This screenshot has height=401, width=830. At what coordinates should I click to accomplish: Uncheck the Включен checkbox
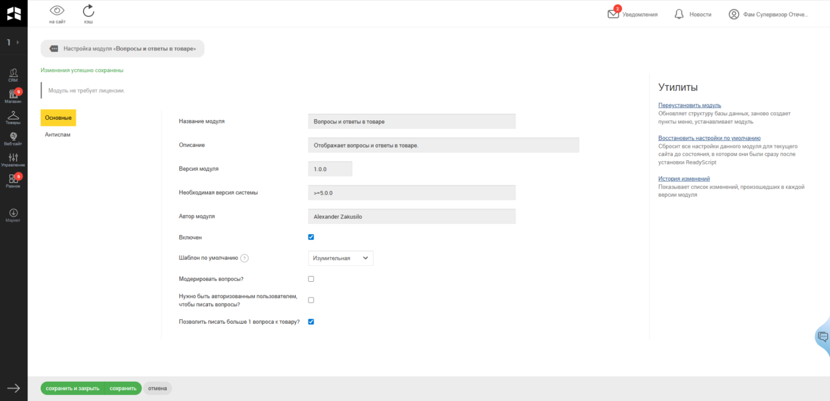click(311, 237)
